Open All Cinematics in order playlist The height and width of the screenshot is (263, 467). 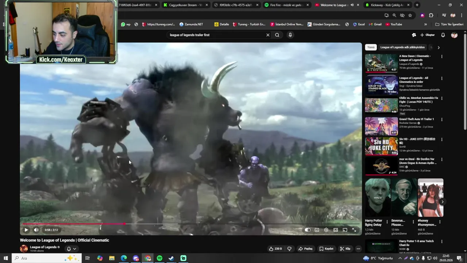point(381,85)
